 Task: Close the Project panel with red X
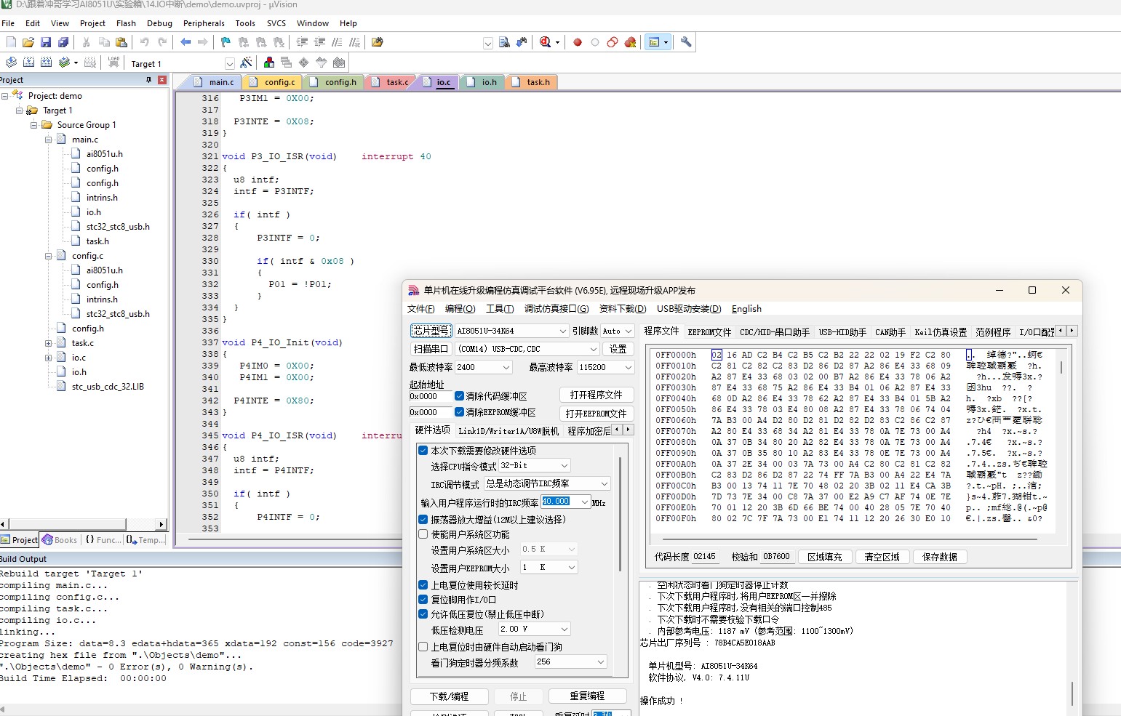click(x=162, y=80)
